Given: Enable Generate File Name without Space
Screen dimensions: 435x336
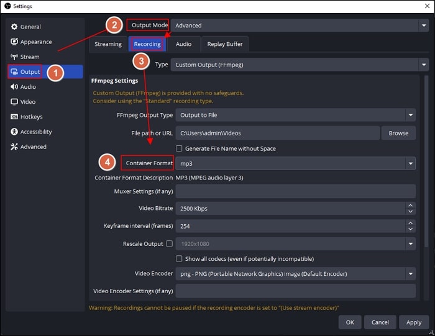Looking at the screenshot, I should [179, 148].
